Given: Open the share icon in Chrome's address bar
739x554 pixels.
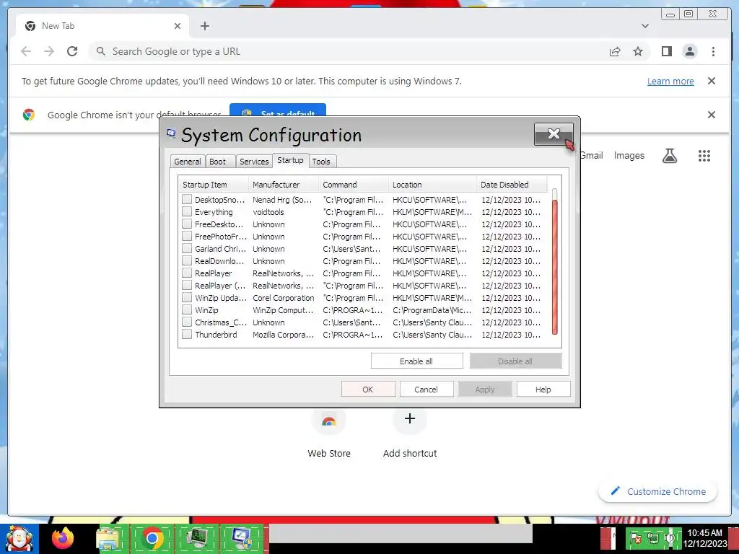Looking at the screenshot, I should click(615, 51).
